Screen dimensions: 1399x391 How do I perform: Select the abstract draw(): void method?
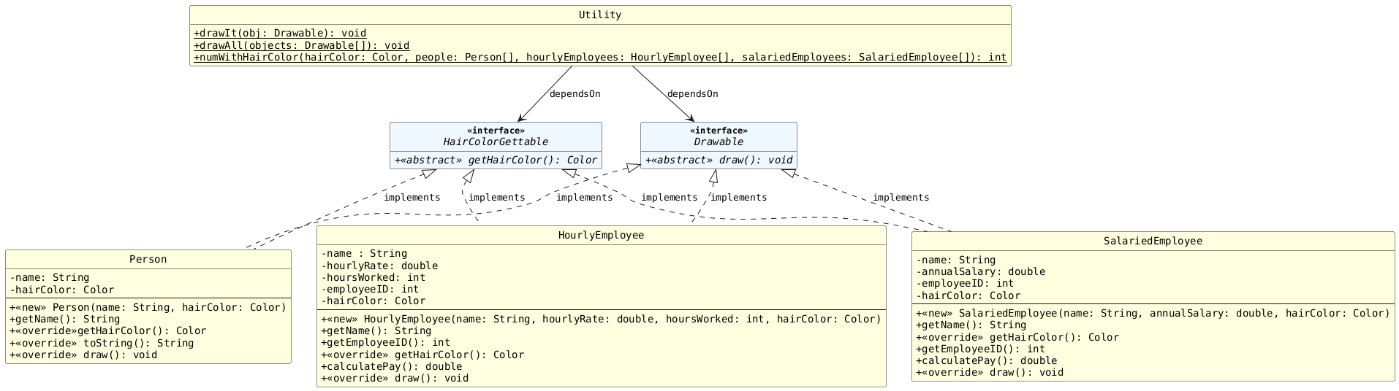click(x=719, y=160)
